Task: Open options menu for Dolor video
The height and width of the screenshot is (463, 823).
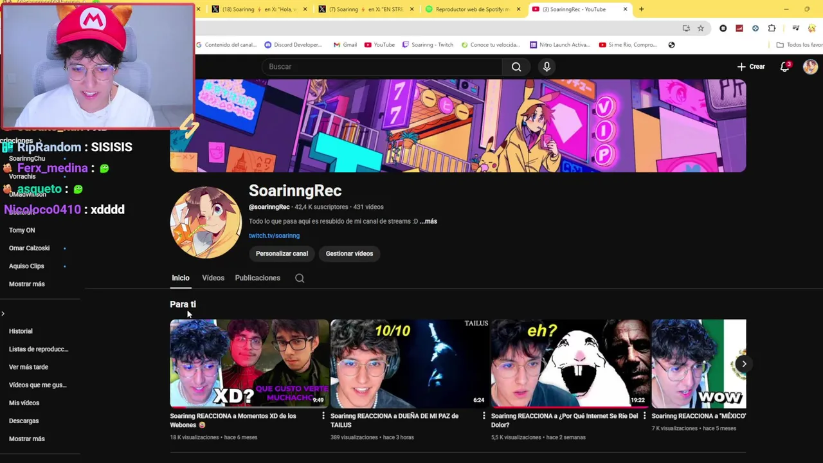Action: (644, 416)
